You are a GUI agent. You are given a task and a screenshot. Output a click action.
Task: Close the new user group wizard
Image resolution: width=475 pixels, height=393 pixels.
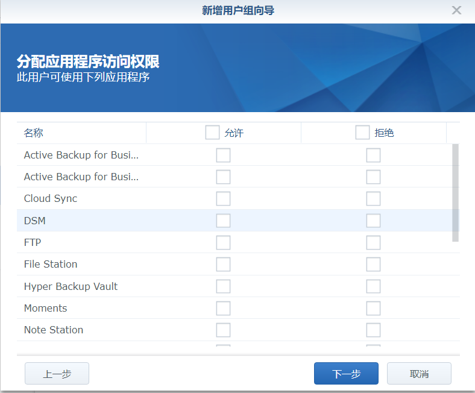click(x=456, y=10)
